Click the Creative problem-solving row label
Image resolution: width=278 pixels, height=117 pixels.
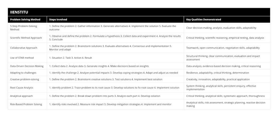coord(27,79)
